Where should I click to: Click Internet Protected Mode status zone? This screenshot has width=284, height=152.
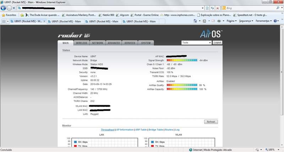pos(211,150)
